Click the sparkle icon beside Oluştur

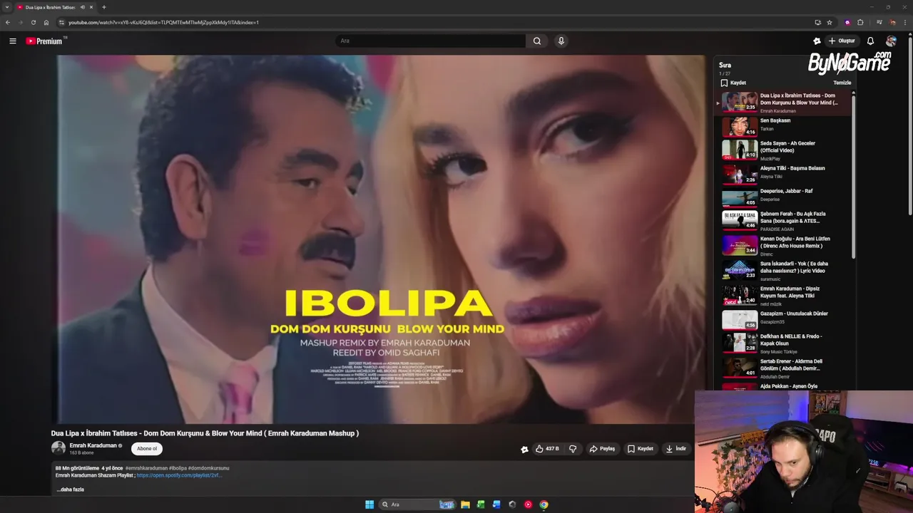tap(817, 41)
